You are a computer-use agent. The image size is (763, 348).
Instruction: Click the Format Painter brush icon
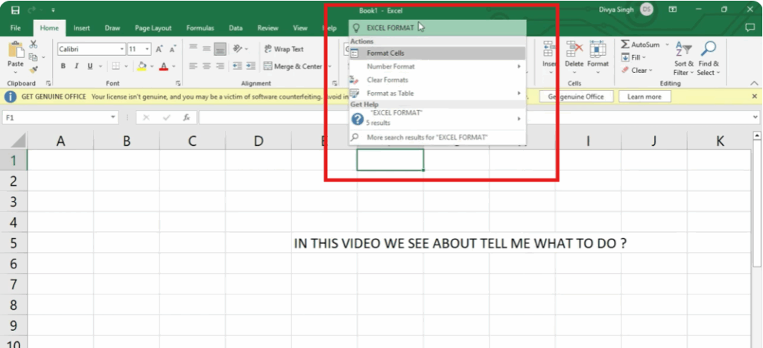tap(34, 70)
